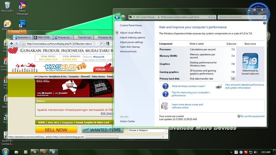Open the Firefox menu button dropdown
The width and height of the screenshot is (276, 155).
pyautogui.click(x=17, y=32)
